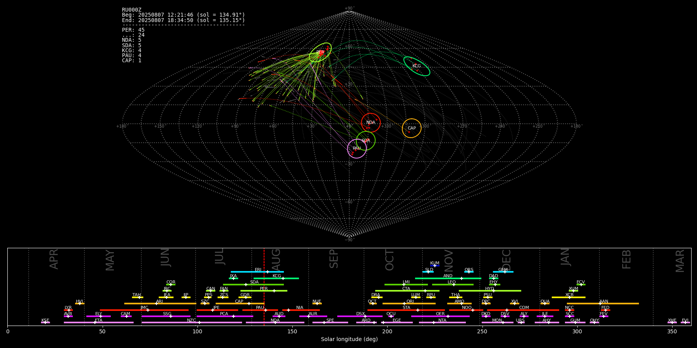Screen dimensions: 697x348
Task: Click the PCA shower bar
Action: click(225, 316)
